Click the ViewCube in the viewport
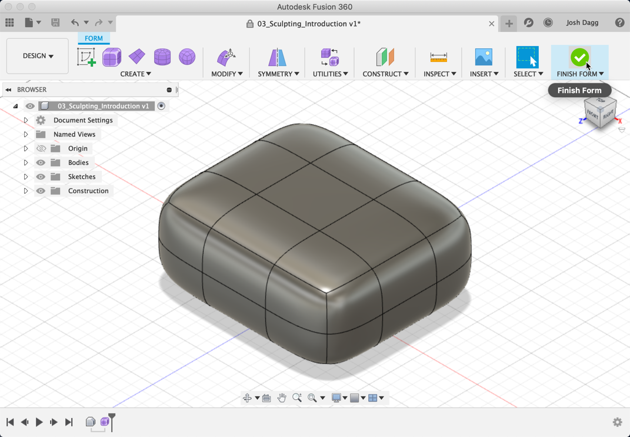Image resolution: width=630 pixels, height=437 pixels. tap(601, 112)
